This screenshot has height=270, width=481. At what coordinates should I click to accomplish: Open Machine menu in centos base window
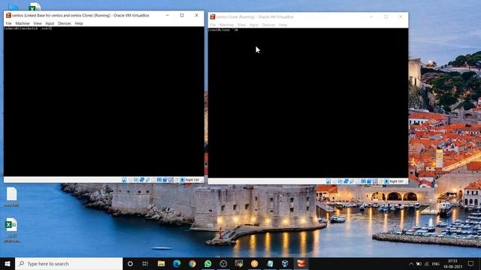[x=23, y=23]
